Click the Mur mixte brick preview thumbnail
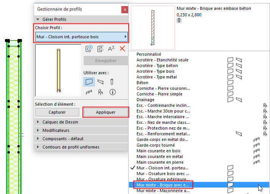This screenshot has height=194, width=270. [x=153, y=28]
